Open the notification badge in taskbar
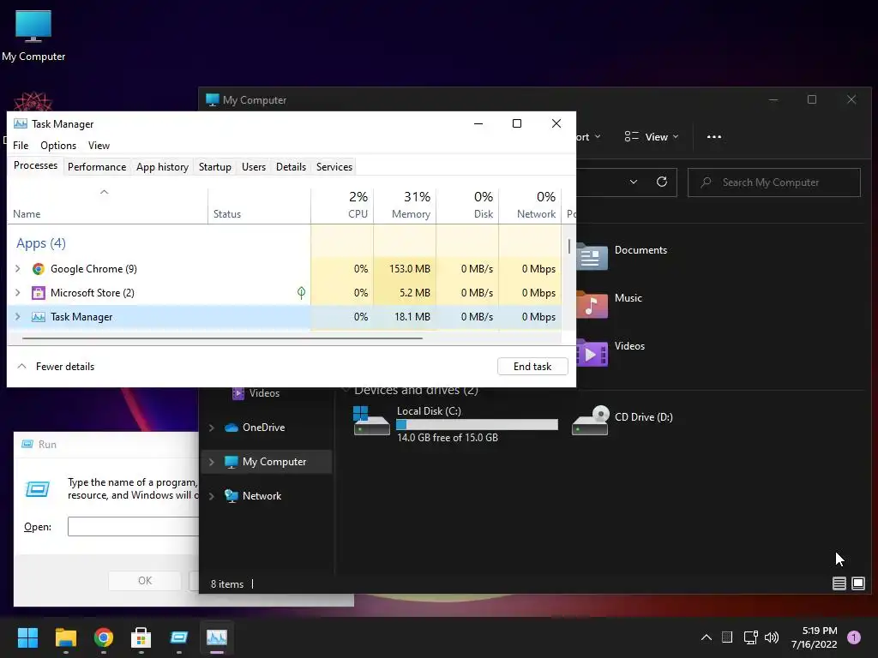 click(x=854, y=637)
